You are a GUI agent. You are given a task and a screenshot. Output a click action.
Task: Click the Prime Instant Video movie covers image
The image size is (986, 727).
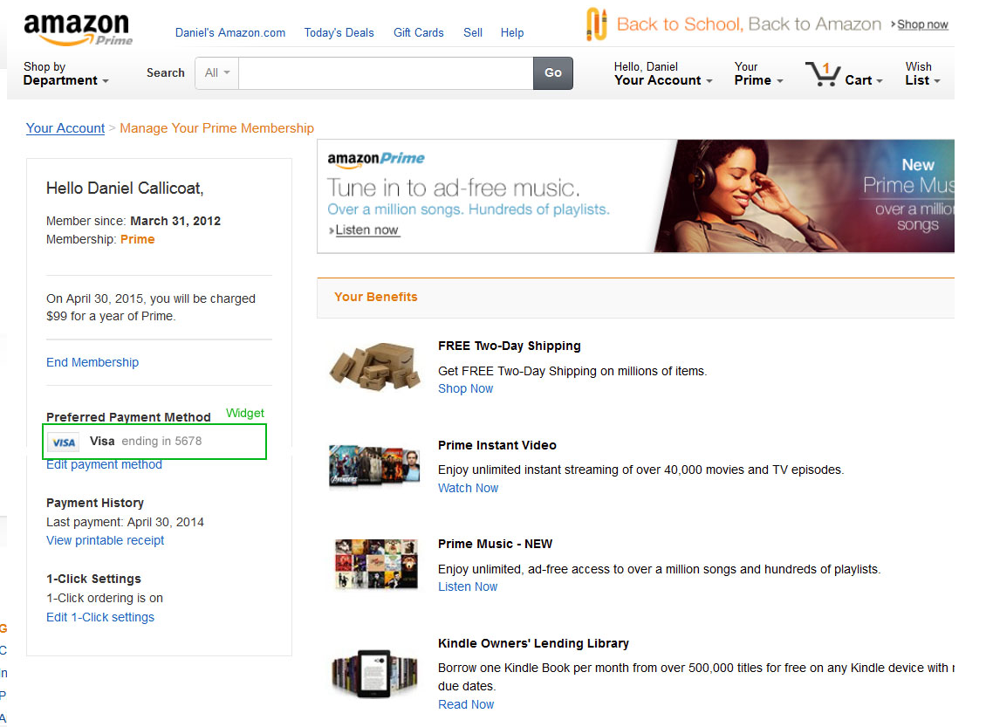[374, 465]
